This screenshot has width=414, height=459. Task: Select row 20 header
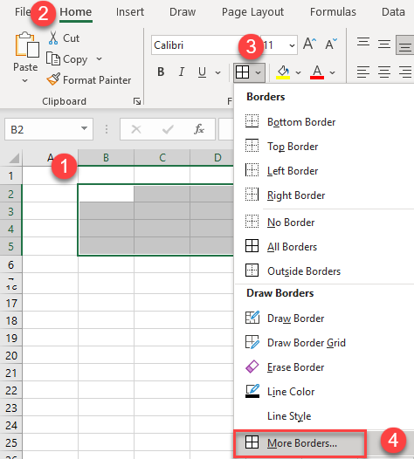11,355
